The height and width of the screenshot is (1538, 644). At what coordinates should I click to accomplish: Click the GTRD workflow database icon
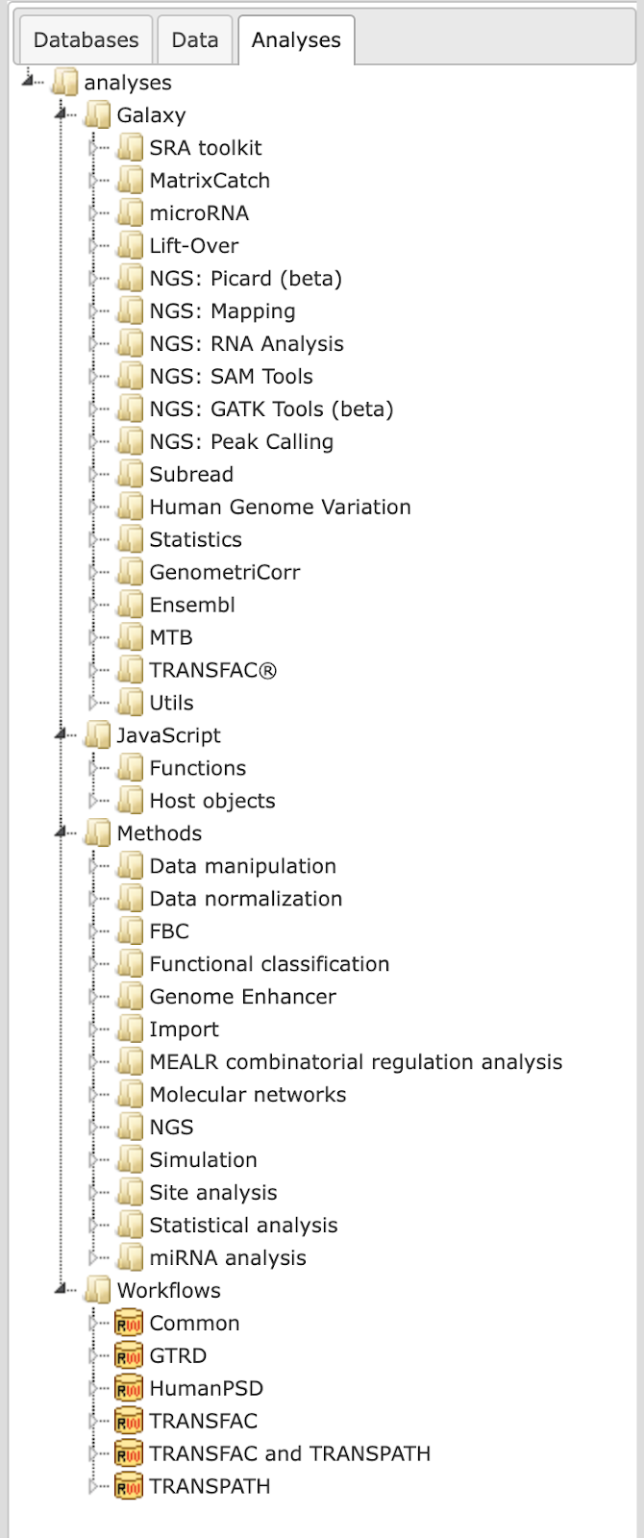coord(129,1355)
